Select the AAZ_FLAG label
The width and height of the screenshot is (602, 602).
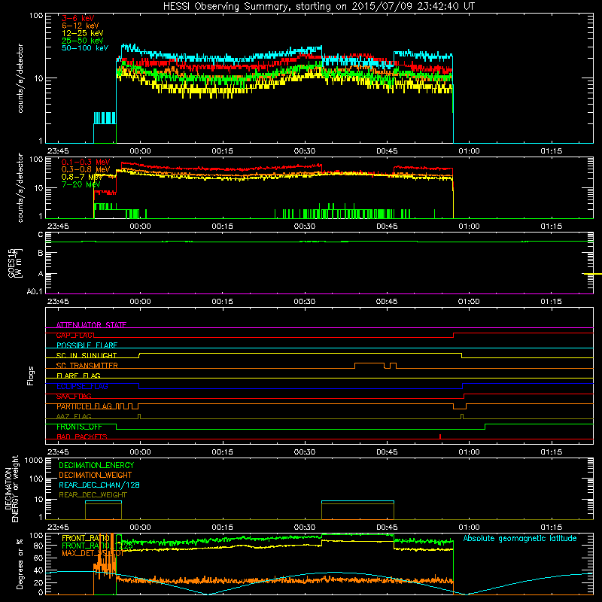(x=74, y=417)
